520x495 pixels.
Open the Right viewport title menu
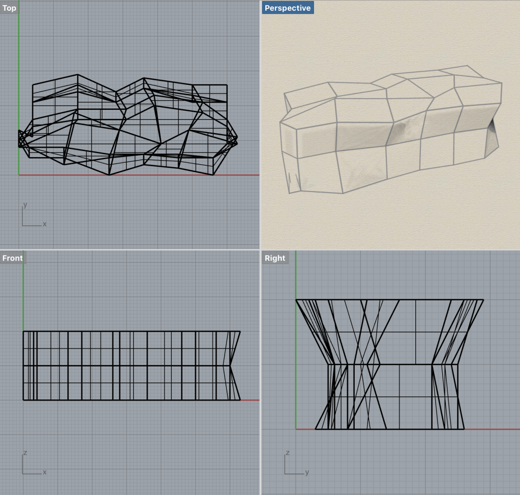point(274,258)
